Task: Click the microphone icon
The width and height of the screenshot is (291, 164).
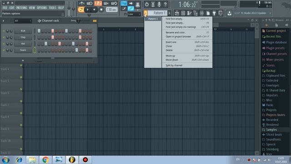Action: coord(159,4)
